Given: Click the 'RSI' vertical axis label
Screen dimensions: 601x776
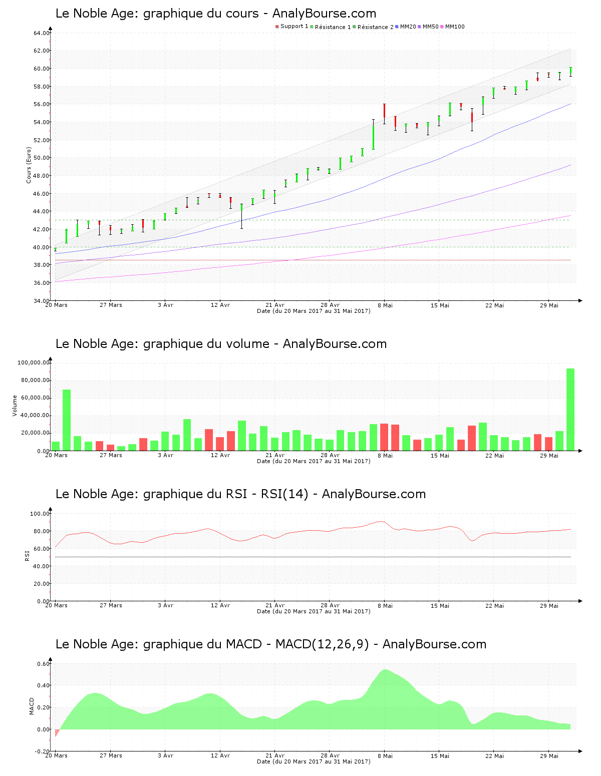Looking at the screenshot, I should click(x=27, y=555).
